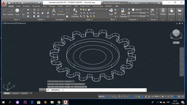Click the Help question mark icon
This screenshot has width=187, height=105.
pos(159,3)
